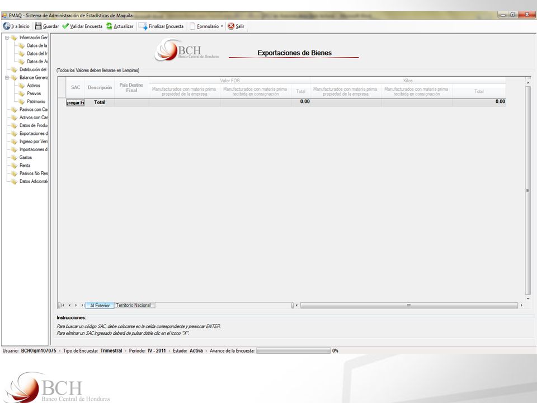Viewport: 537px width, 403px height.
Task: Open Pasivos con Ca tree item
Action: tap(33, 110)
